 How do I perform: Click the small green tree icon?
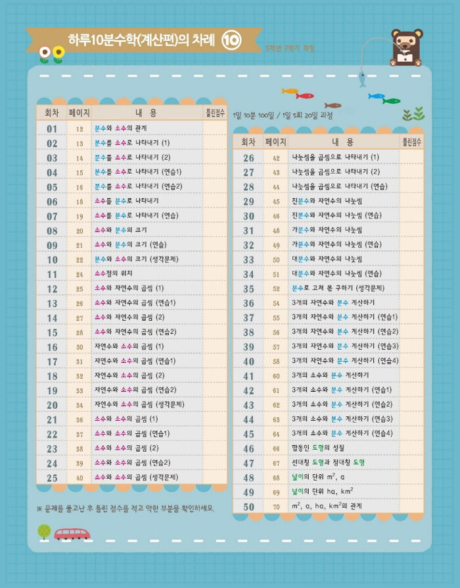point(44,531)
